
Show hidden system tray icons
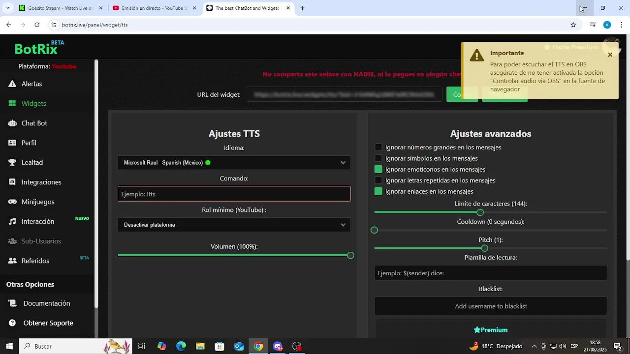[x=534, y=346]
